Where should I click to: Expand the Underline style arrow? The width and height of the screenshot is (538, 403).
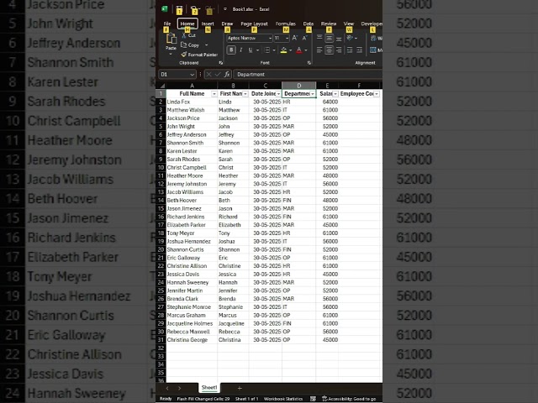point(258,50)
